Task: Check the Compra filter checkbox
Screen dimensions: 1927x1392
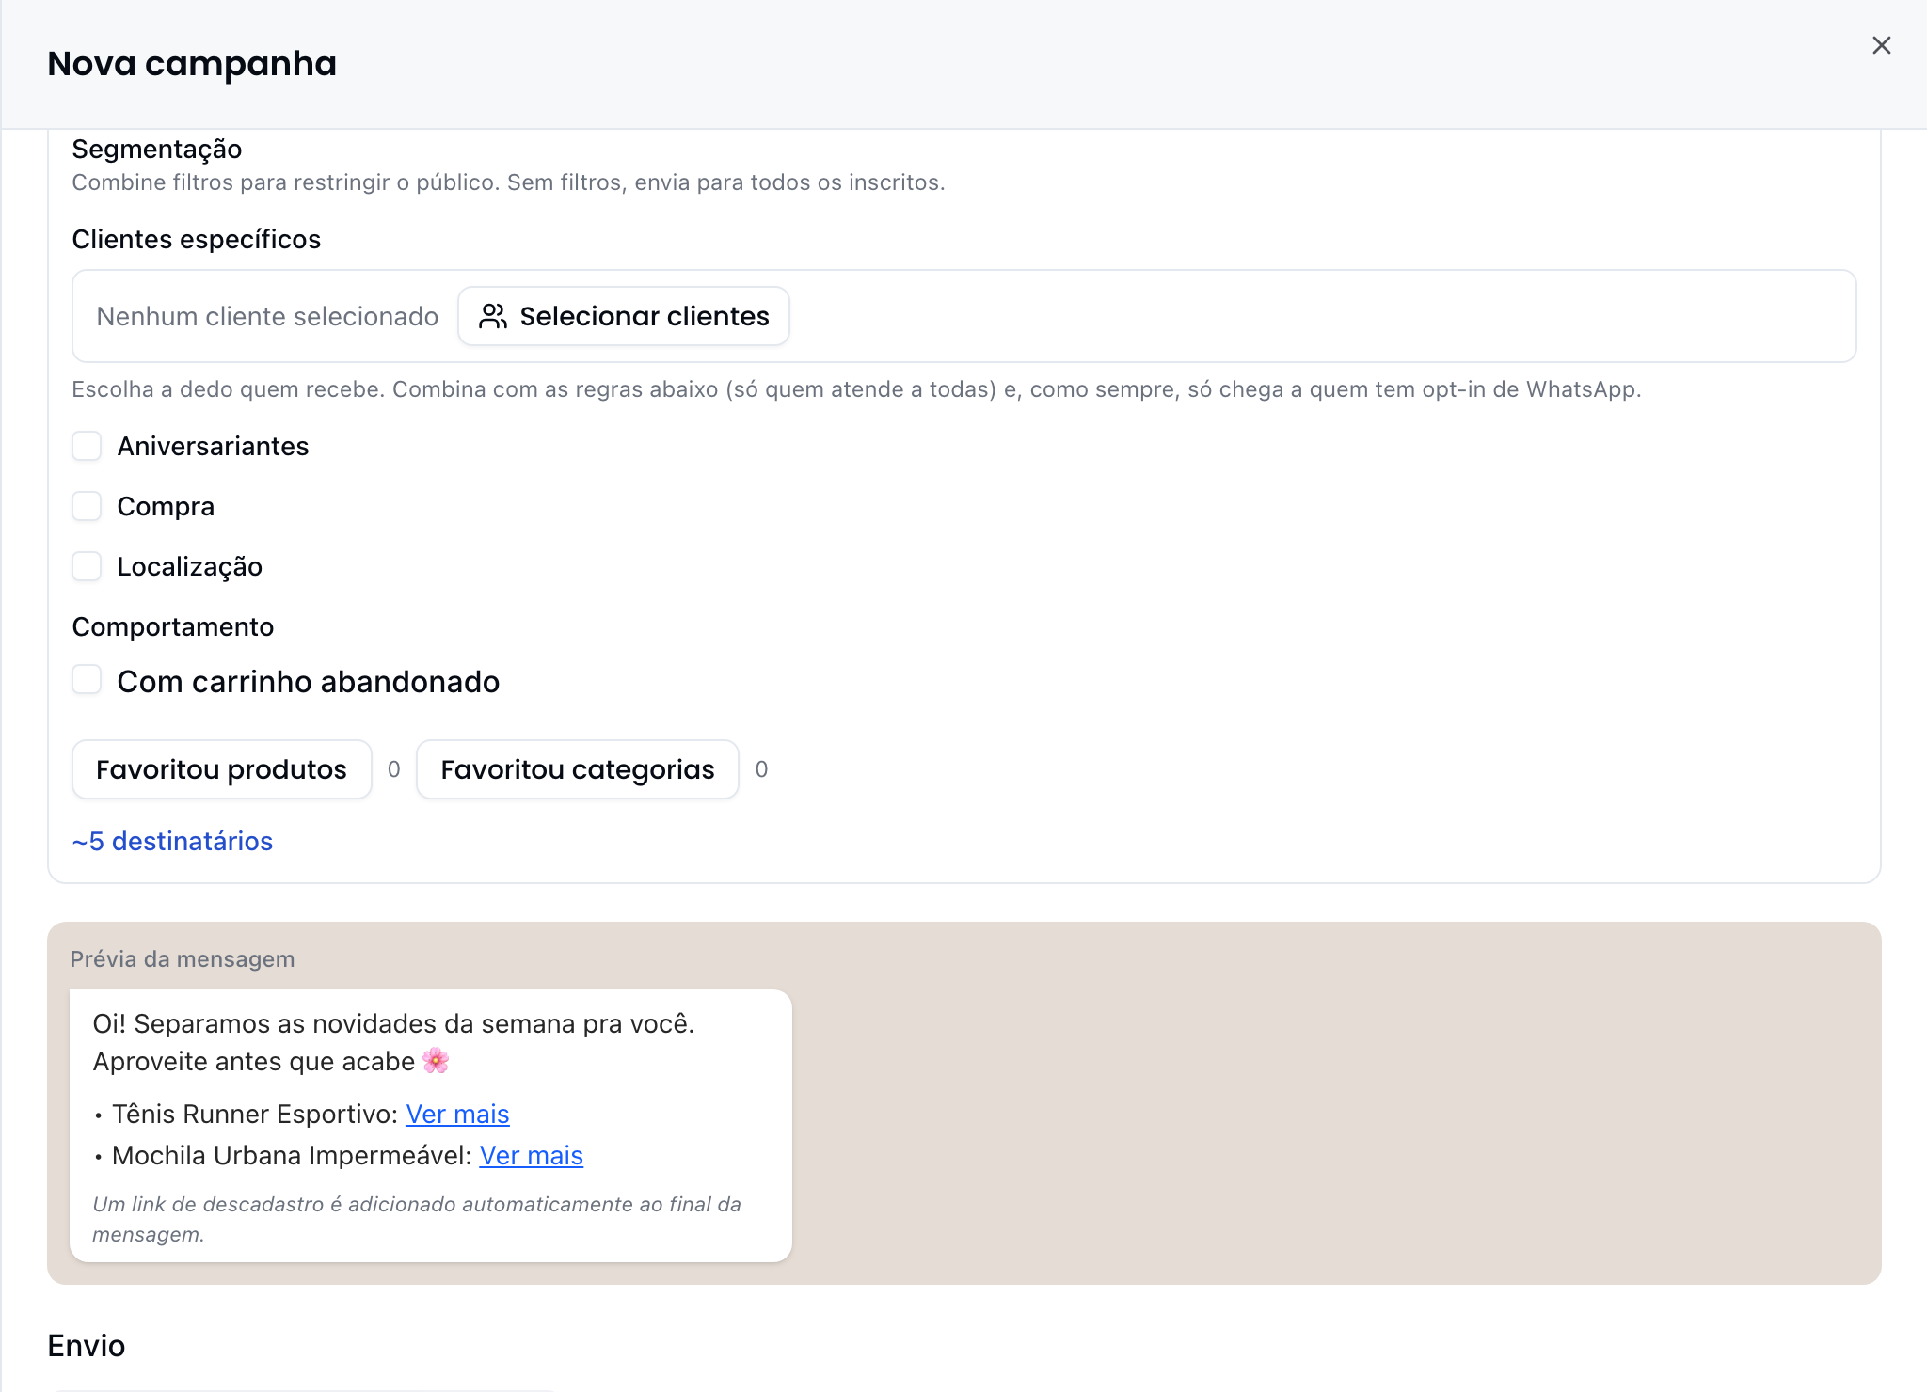Action: [x=87, y=506]
